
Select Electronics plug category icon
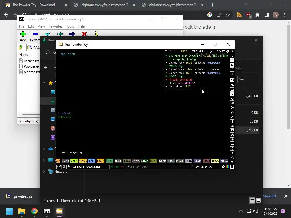(x=232, y=94)
